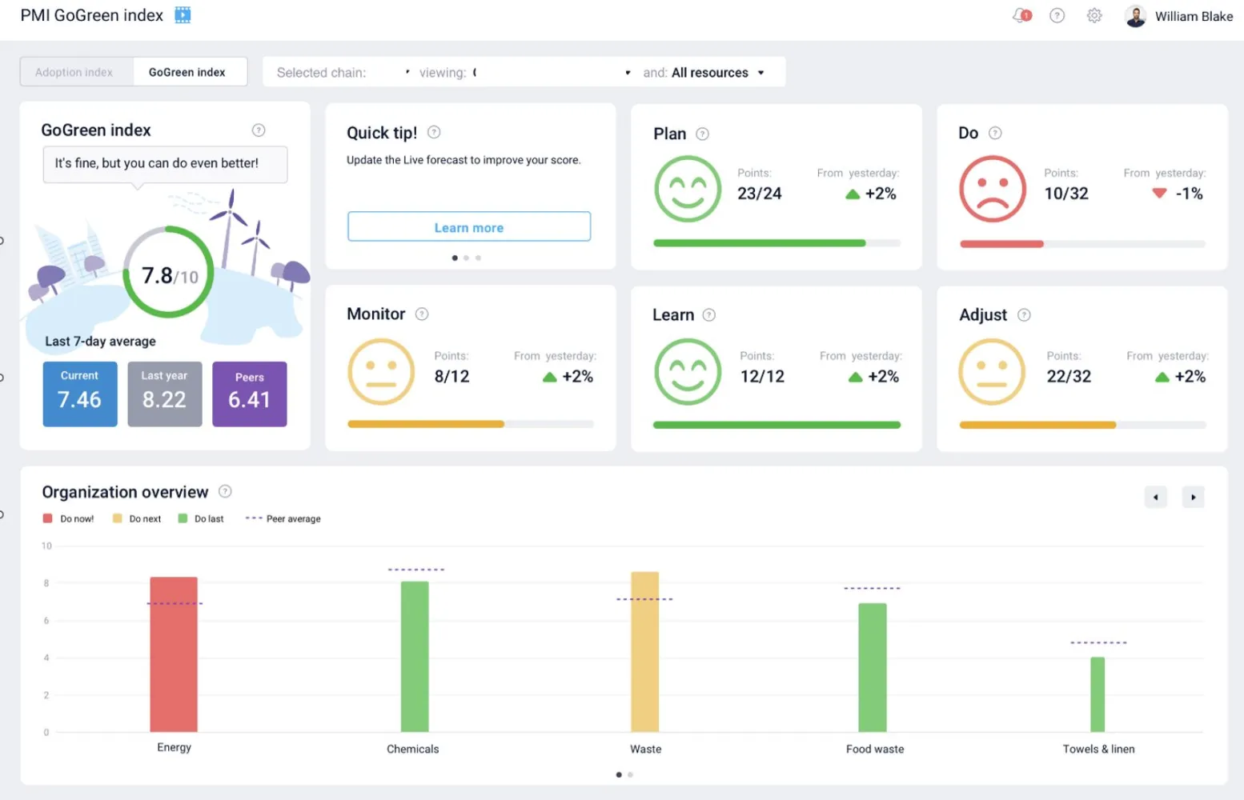
Task: Click the Learn happy face icon
Action: (x=688, y=372)
